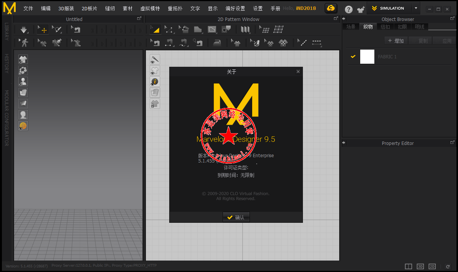Open the 编辑 menu
The height and width of the screenshot is (272, 458).
click(46, 8)
